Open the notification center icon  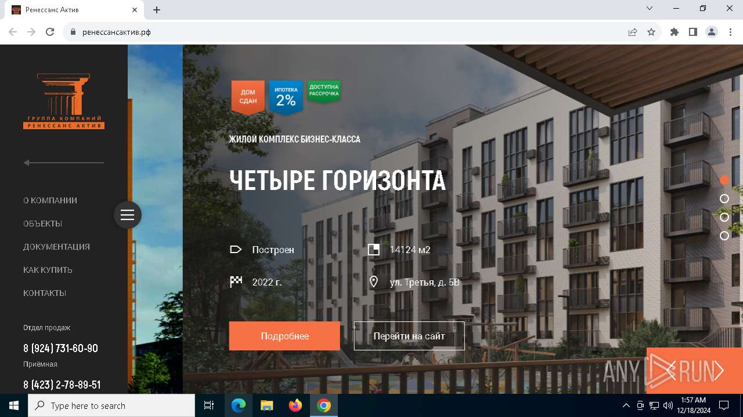point(724,405)
